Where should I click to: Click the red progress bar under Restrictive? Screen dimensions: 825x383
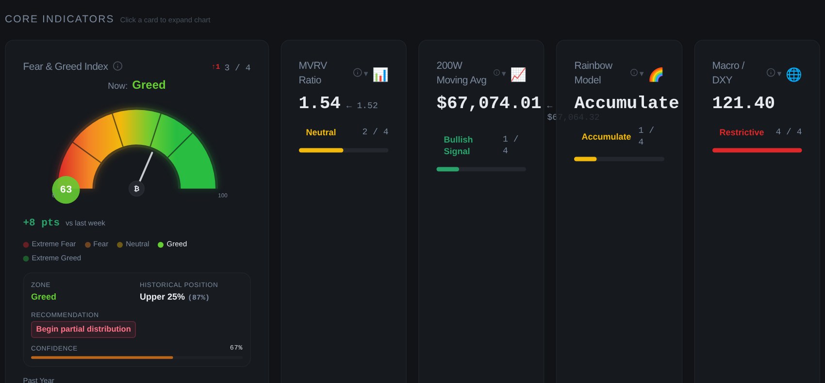757,150
